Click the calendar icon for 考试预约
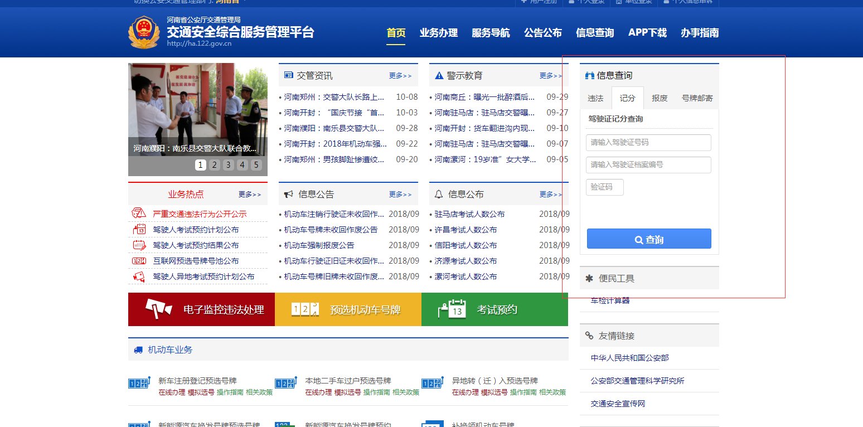Screen dimensions: 863x427 452,309
